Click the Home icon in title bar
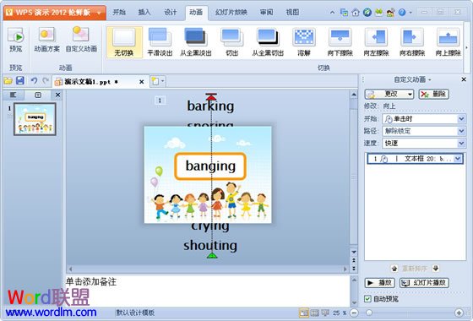 (x=356, y=13)
